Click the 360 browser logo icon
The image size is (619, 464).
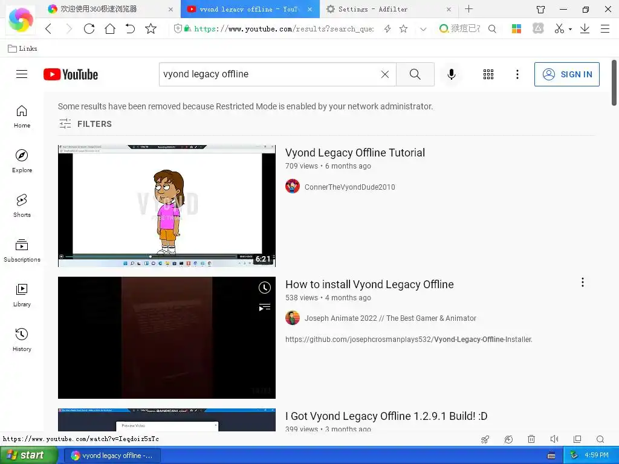[x=21, y=20]
